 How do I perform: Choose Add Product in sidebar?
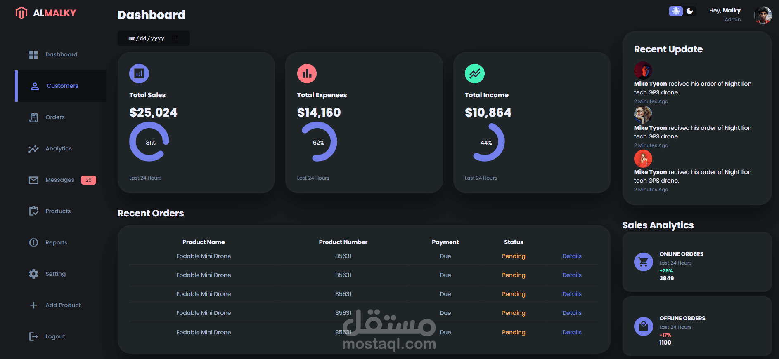point(61,305)
